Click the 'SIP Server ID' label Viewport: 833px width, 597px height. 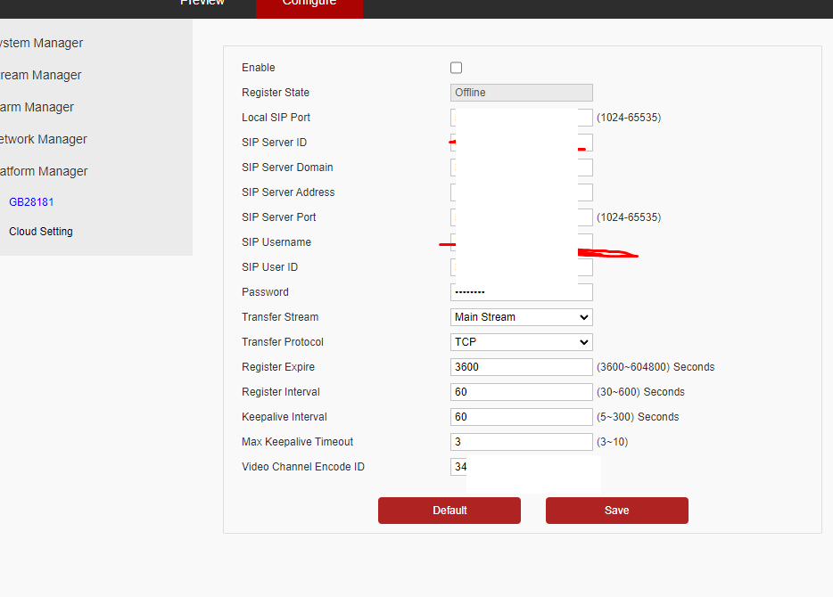click(x=274, y=143)
